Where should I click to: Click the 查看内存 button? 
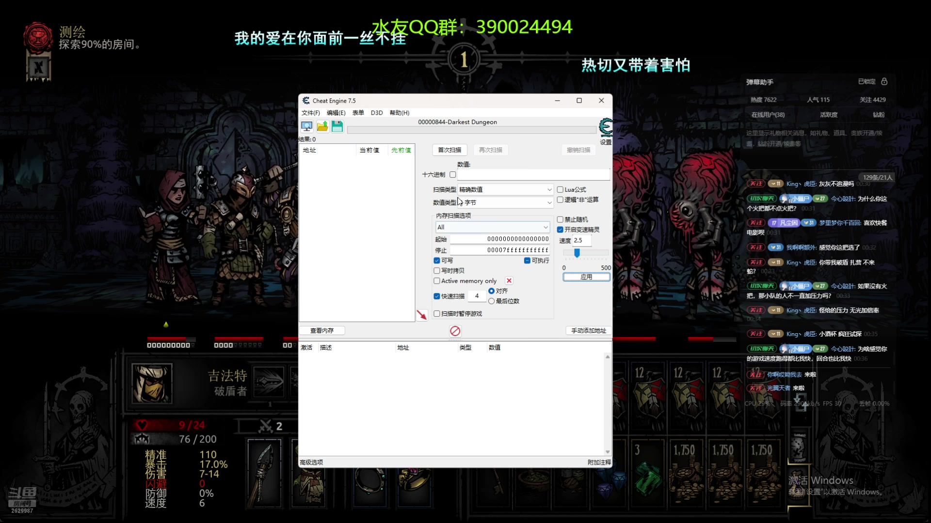pyautogui.click(x=322, y=331)
